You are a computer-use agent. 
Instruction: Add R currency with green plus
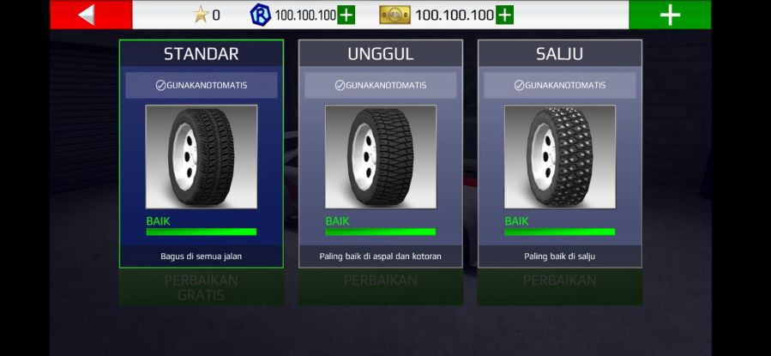coord(346,15)
